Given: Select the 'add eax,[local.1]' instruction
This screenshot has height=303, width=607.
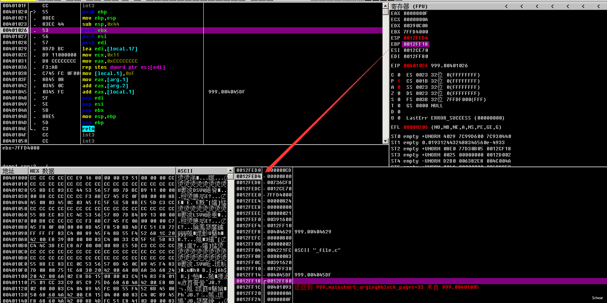Looking at the screenshot, I should coord(108,92).
